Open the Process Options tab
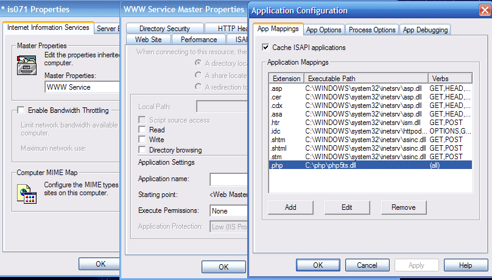 point(372,30)
